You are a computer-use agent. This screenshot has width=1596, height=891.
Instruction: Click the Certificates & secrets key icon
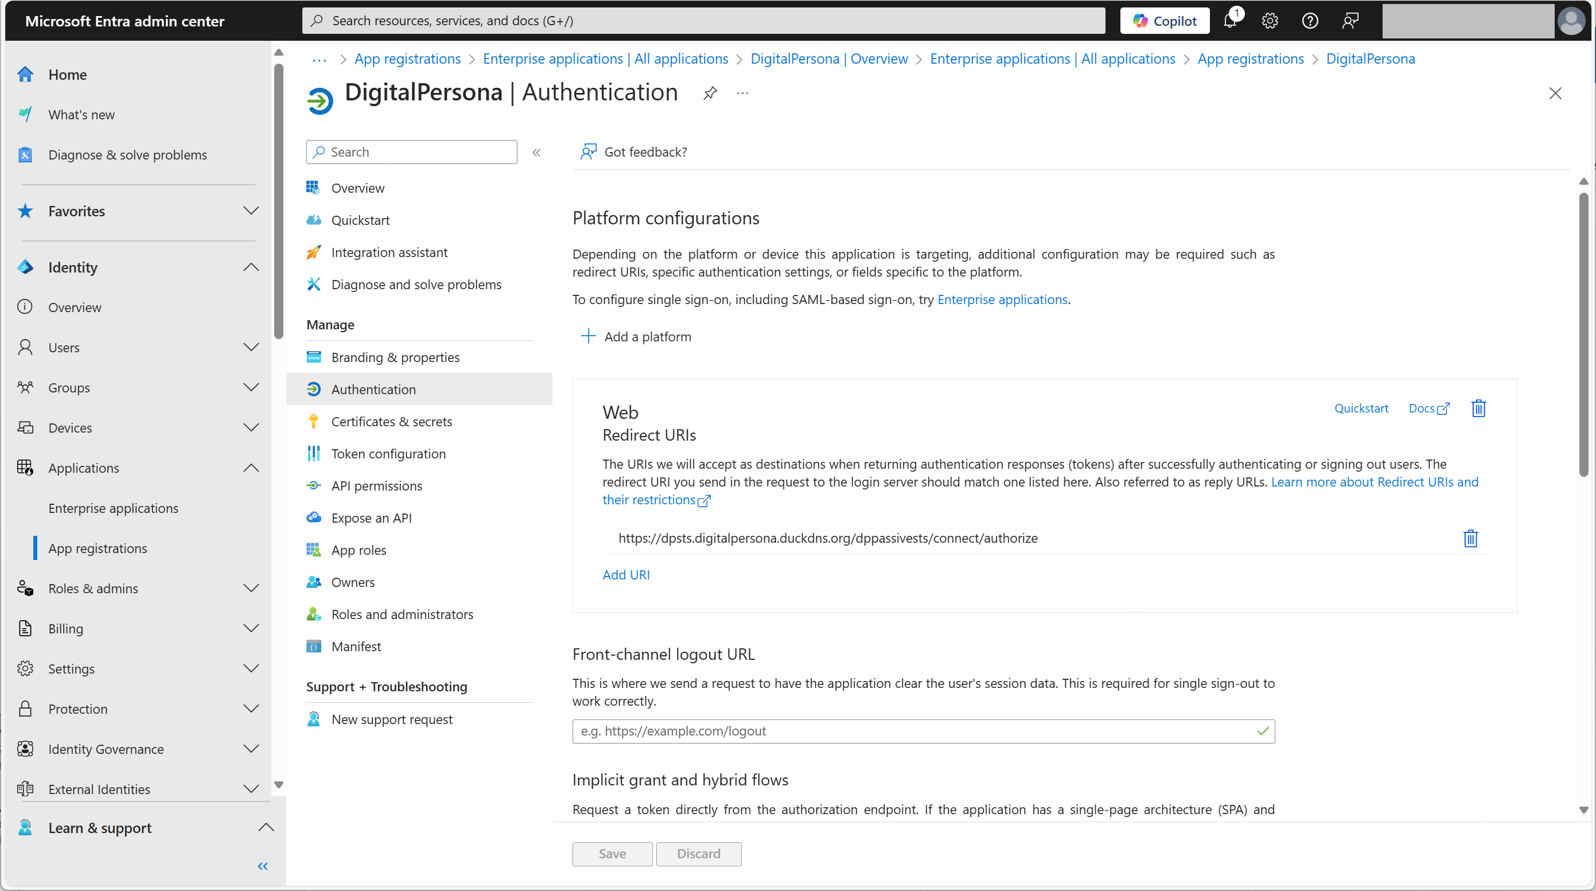tap(313, 421)
